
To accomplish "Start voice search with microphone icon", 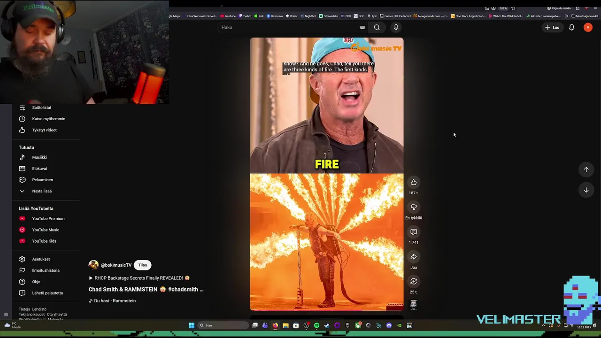I will coord(396,27).
